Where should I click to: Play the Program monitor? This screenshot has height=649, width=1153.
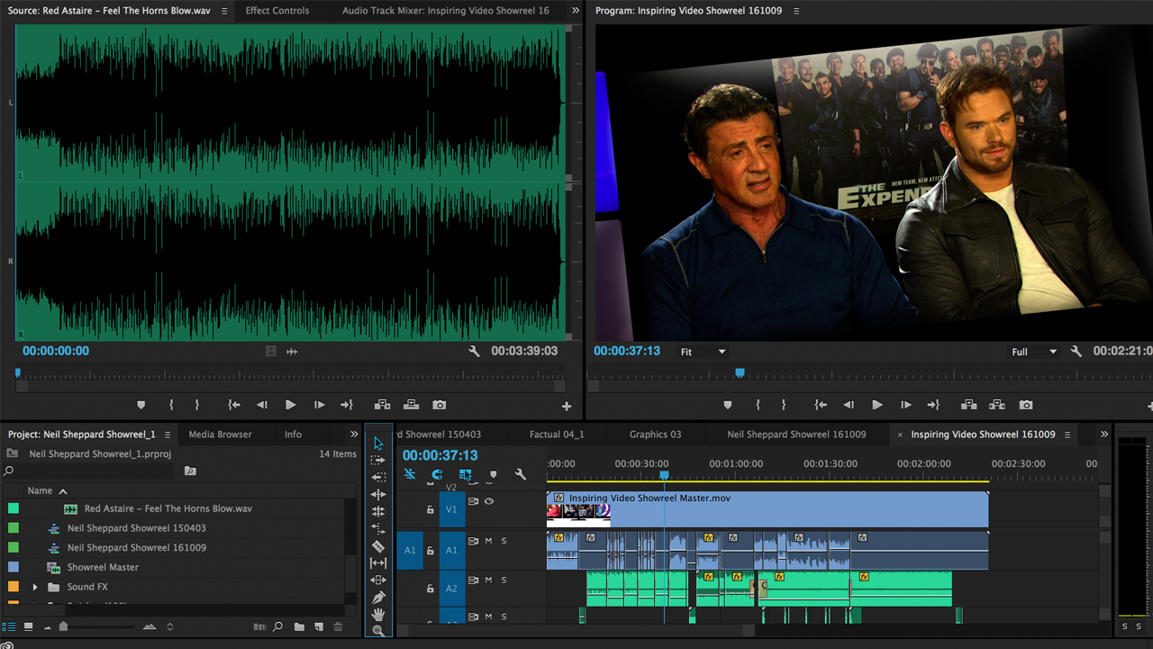(876, 405)
